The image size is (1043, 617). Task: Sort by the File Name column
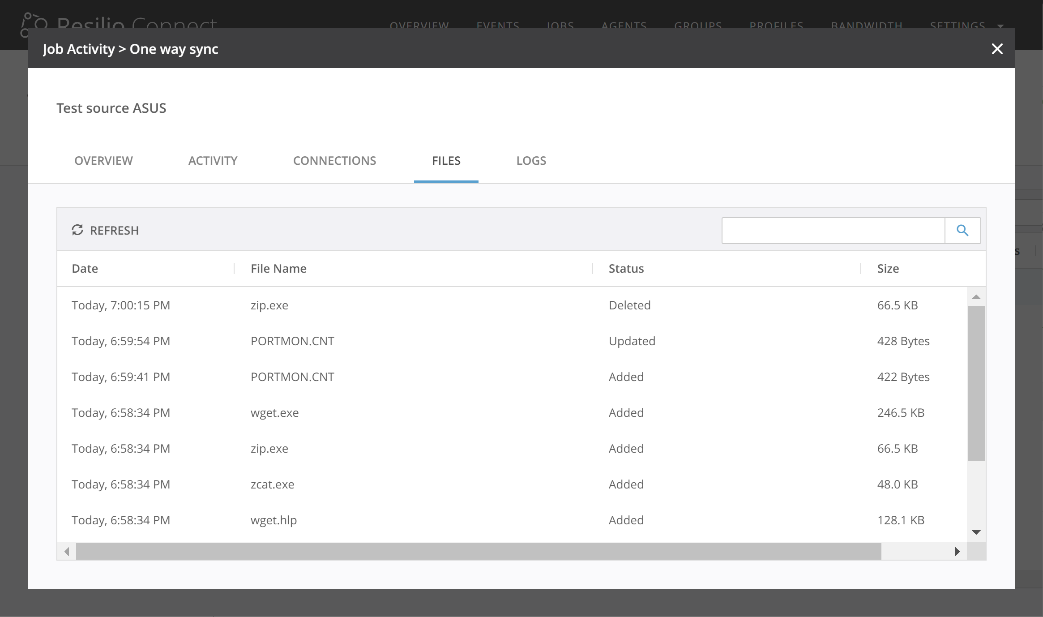[x=278, y=269]
